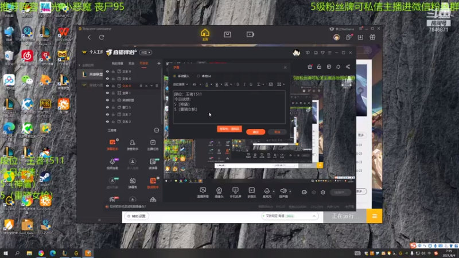Hide the 文本 7 layer
Screen dimensions: 459x258
107,114
